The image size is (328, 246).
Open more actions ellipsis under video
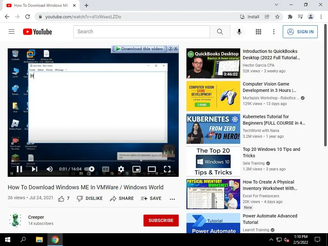coord(172,199)
